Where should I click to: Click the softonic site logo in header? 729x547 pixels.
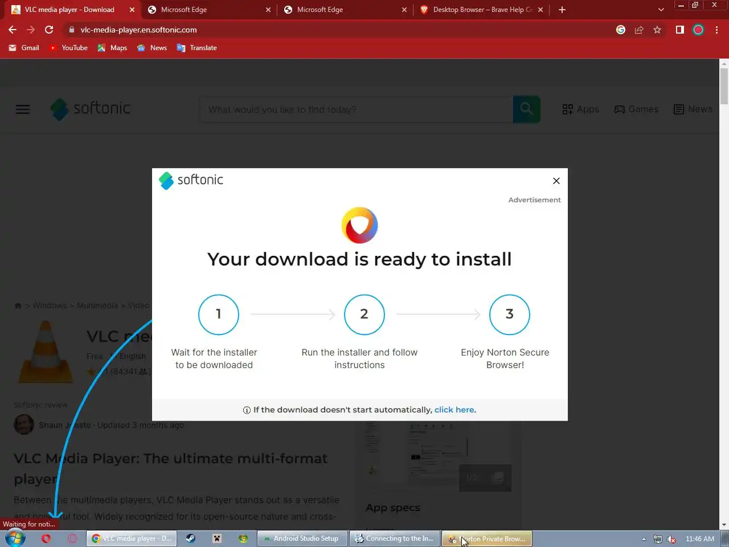[91, 109]
